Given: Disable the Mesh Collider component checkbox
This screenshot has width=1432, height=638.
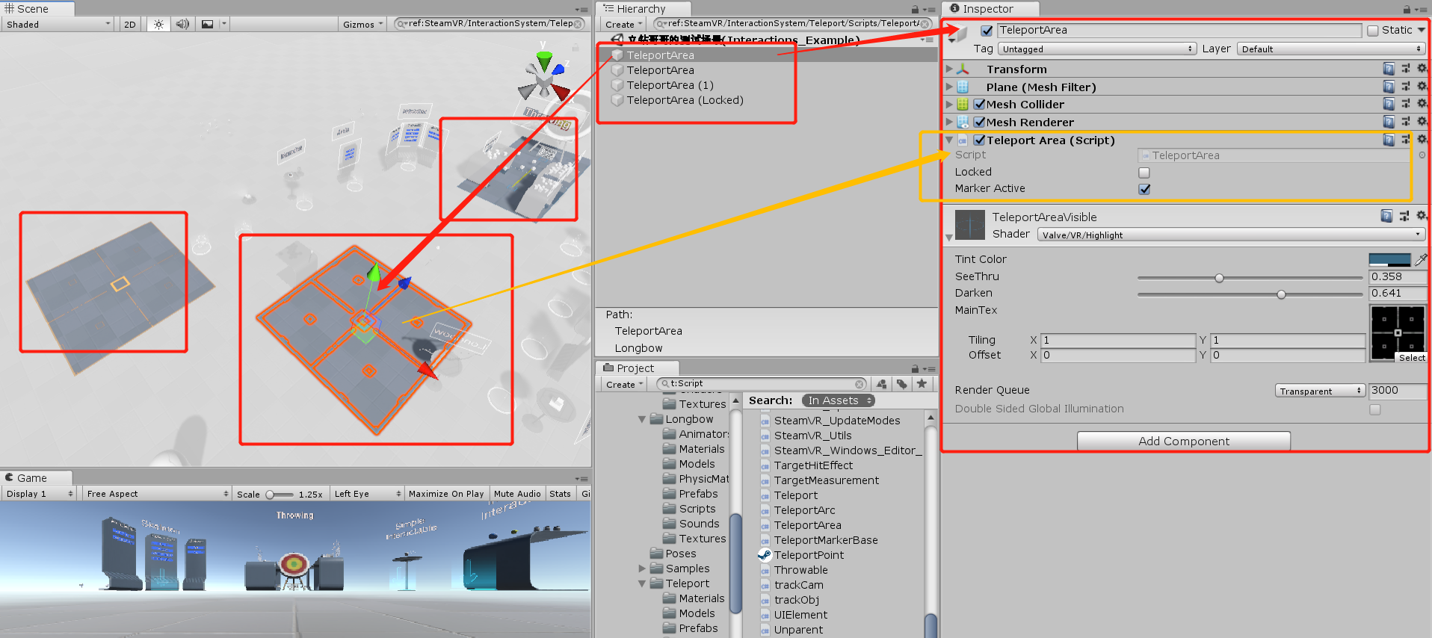Looking at the screenshot, I should point(979,105).
